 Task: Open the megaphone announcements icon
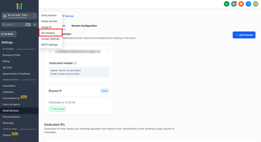click(x=234, y=4)
